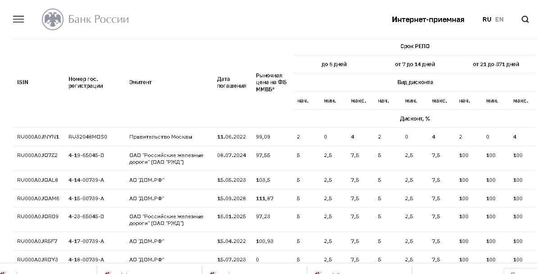537x274 pixels.
Task: Open the hamburger navigation menu
Action: (x=18, y=19)
